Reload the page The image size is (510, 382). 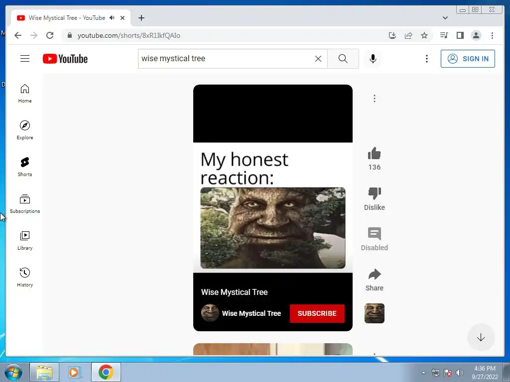(x=50, y=35)
